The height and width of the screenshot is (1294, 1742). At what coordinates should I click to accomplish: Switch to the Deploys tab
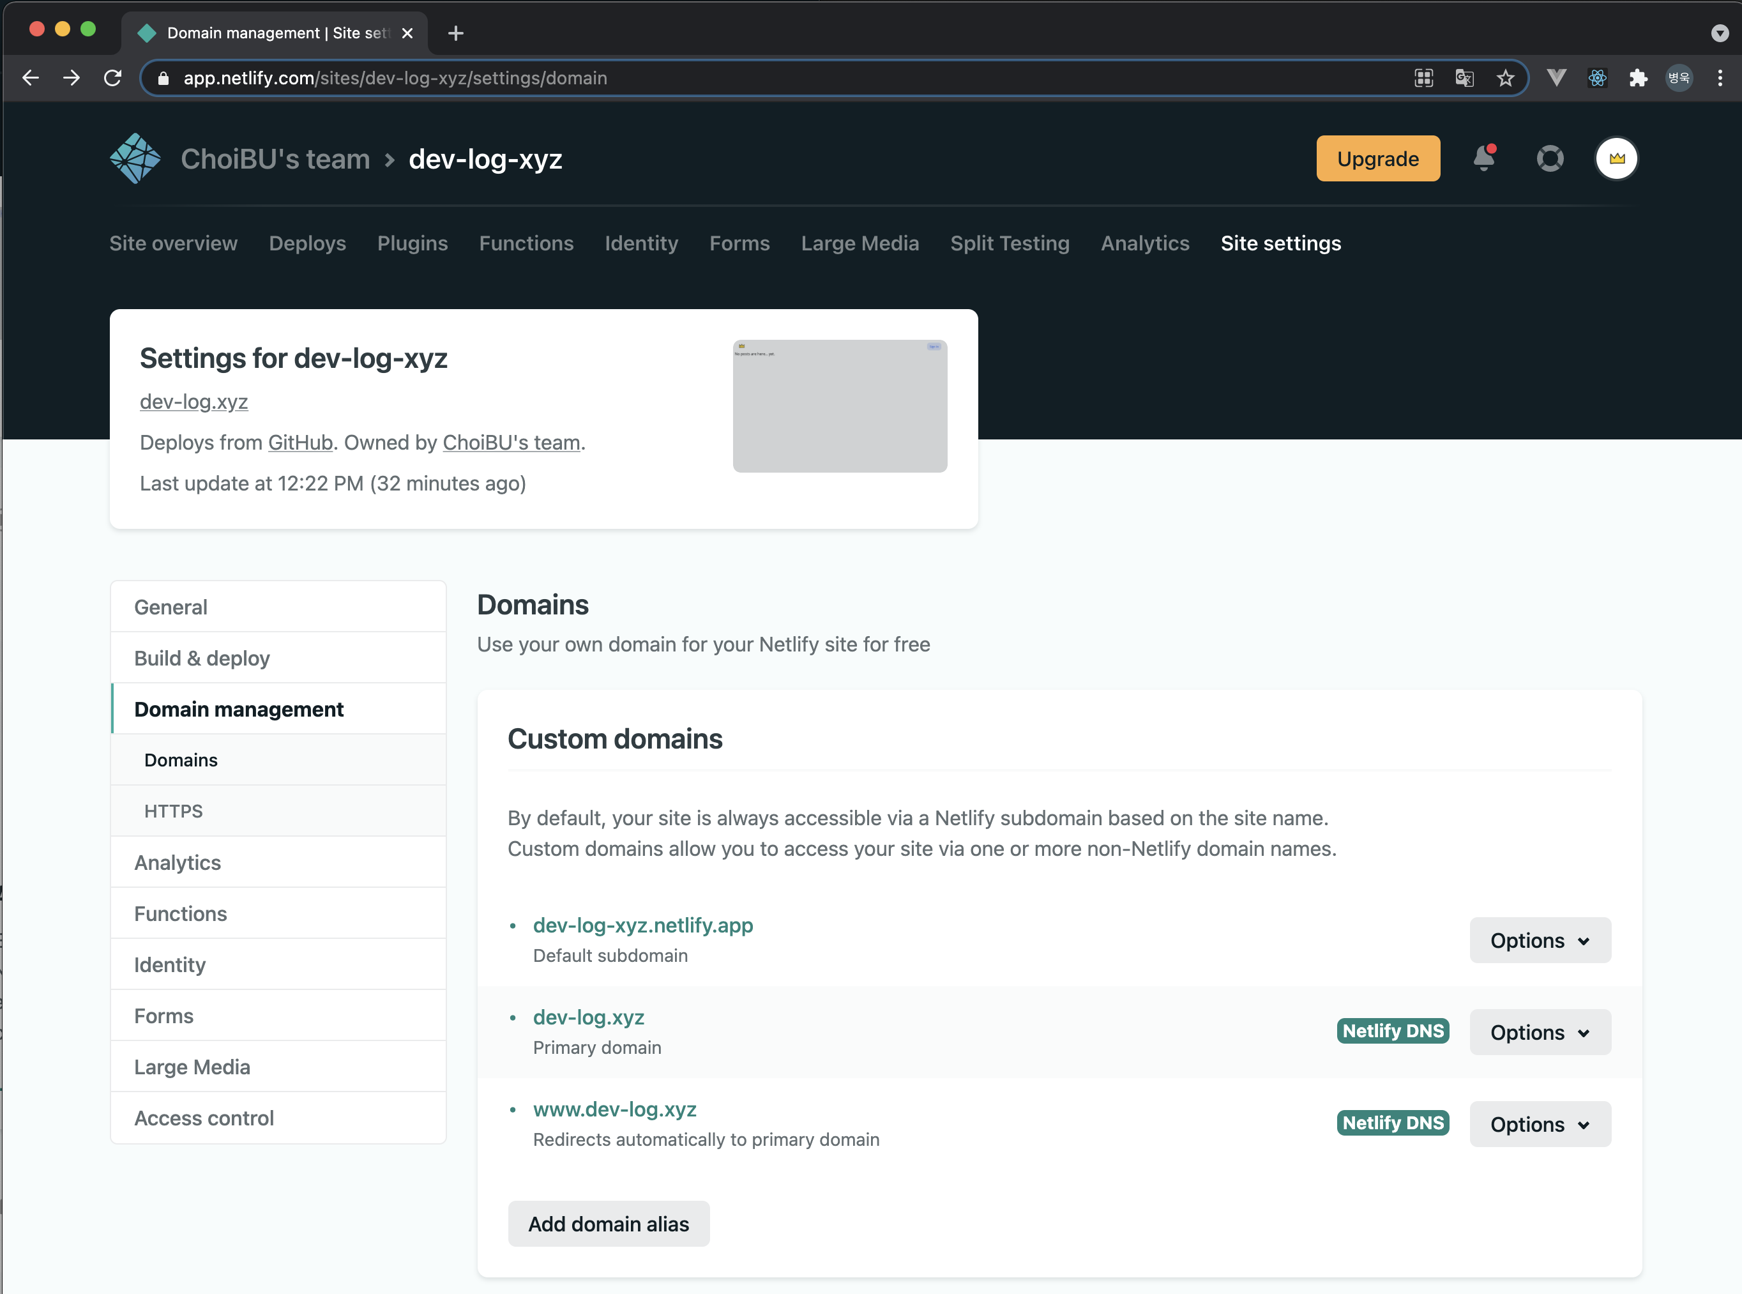click(307, 243)
